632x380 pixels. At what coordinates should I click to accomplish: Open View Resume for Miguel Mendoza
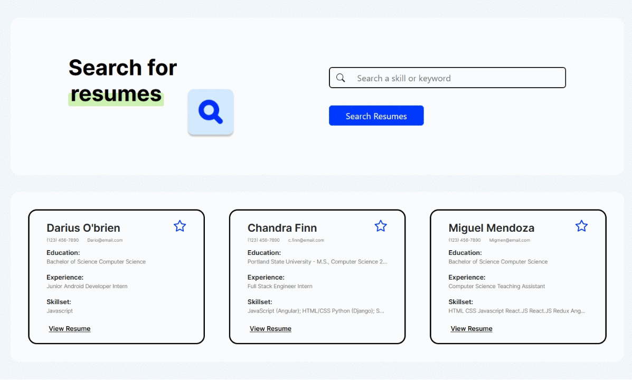point(471,329)
